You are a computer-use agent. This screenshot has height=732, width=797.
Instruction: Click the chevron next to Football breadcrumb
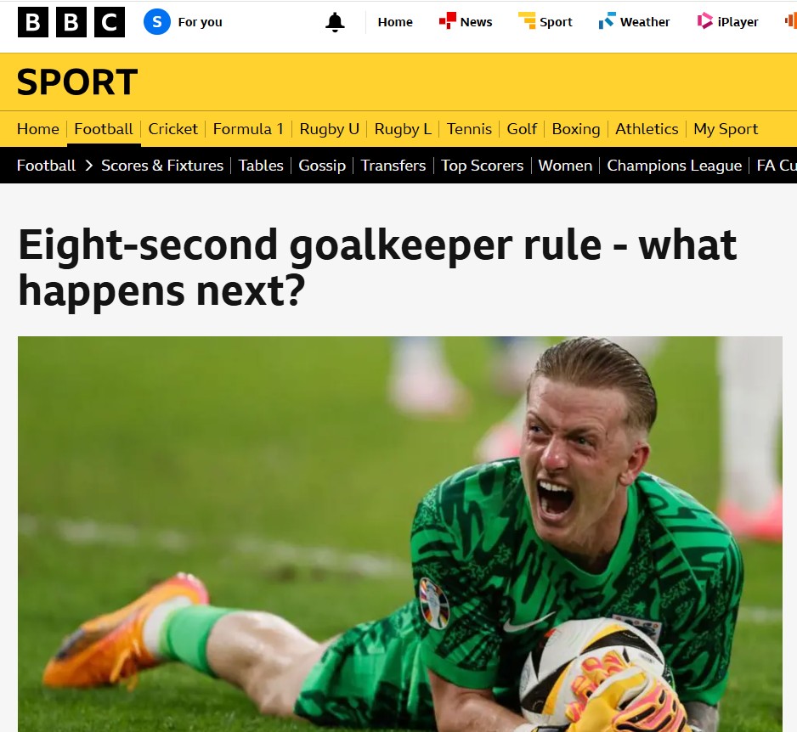pyautogui.click(x=89, y=166)
